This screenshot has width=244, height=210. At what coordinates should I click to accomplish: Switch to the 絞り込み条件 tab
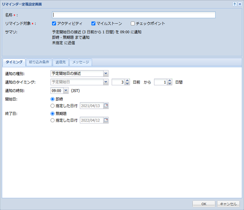pos(39,62)
